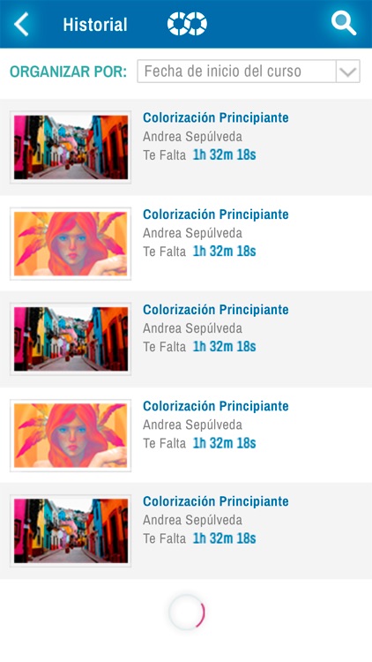Image resolution: width=372 pixels, height=662 pixels.
Task: Select third 'Colorización Principiante' course title
Action: point(215,310)
